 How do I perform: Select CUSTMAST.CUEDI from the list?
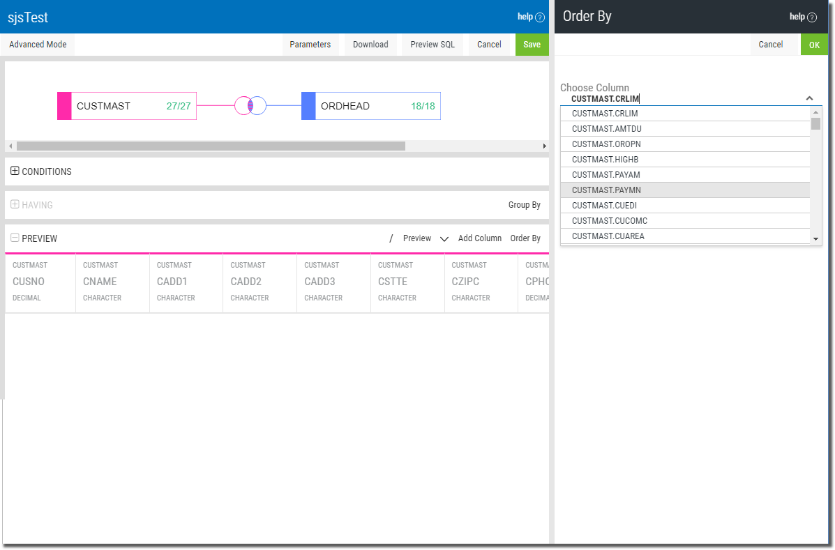685,206
